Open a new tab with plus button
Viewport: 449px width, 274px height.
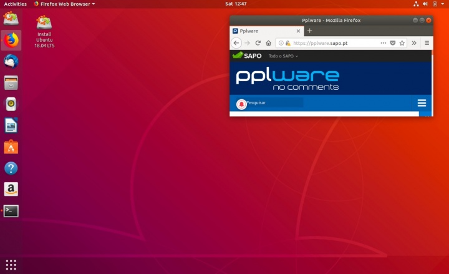tap(310, 31)
